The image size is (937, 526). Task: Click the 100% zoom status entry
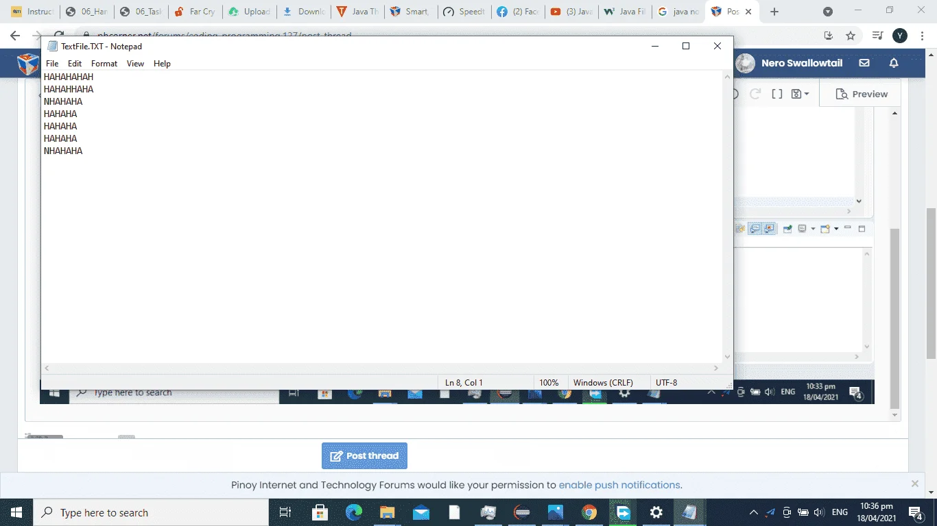tap(549, 383)
